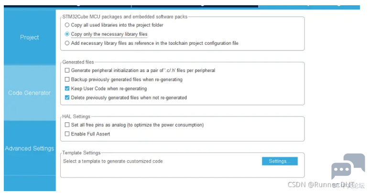Click the chat bubble watermark icon
Viewport: 369px width, 193px height.
(348, 166)
